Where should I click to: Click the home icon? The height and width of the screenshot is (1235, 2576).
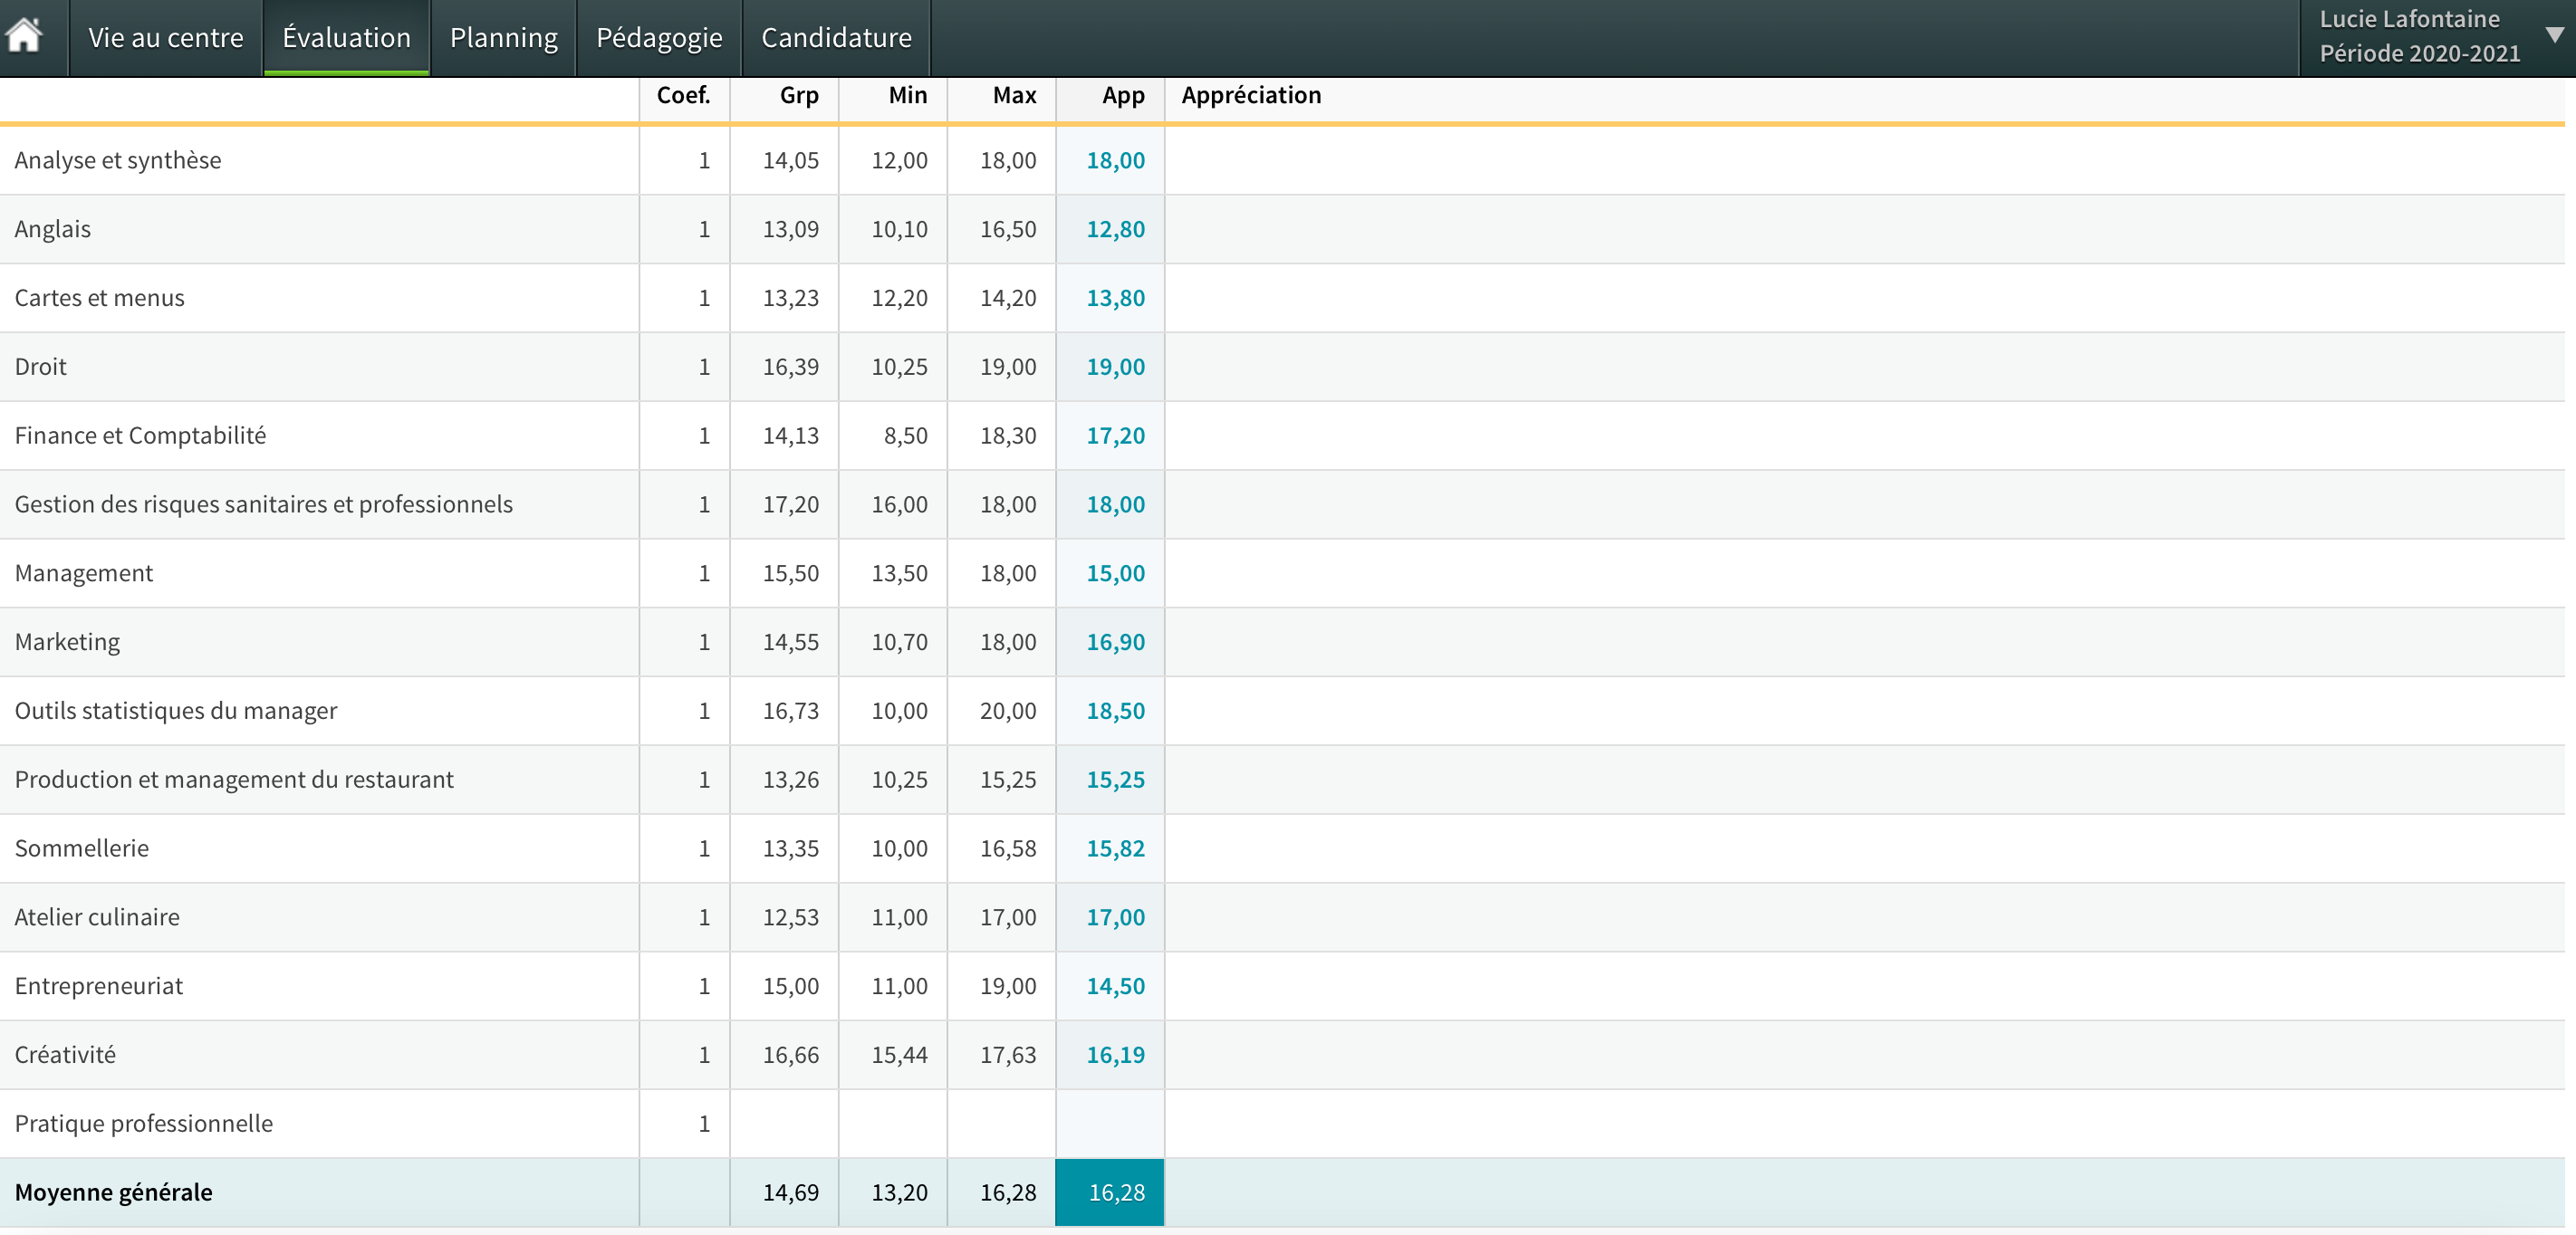[x=24, y=36]
